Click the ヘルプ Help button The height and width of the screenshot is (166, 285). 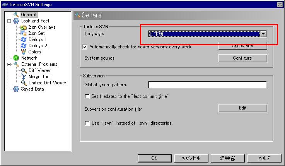264,158
